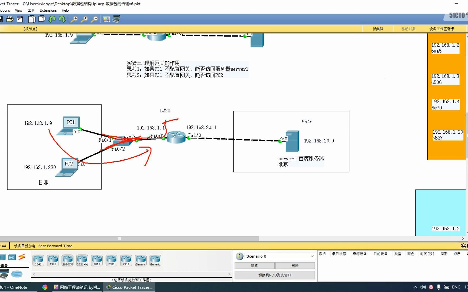
Task: Click the 移动对象 button
Action: click(408, 29)
